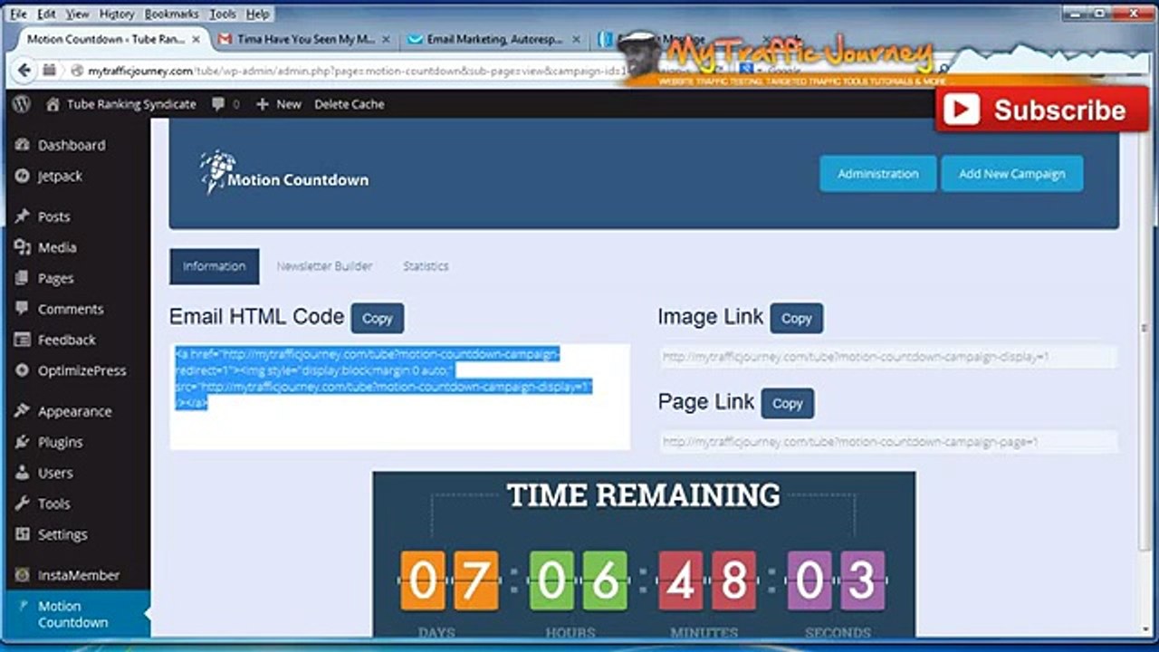Image resolution: width=1159 pixels, height=652 pixels.
Task: Copy the Email HTML Code
Action: [378, 318]
